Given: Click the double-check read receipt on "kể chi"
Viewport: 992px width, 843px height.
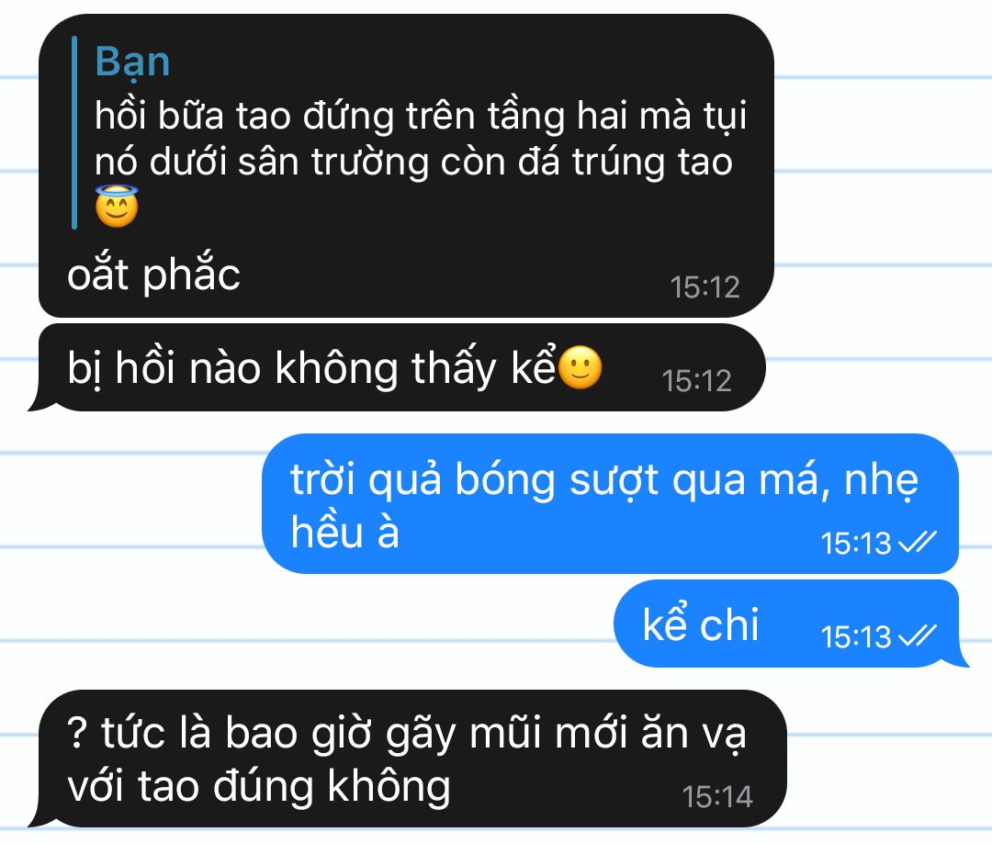Looking at the screenshot, I should click(918, 635).
